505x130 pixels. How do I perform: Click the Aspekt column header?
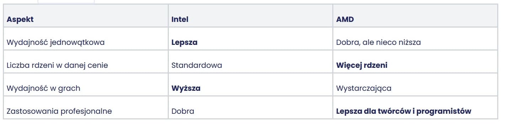[x=85, y=19]
